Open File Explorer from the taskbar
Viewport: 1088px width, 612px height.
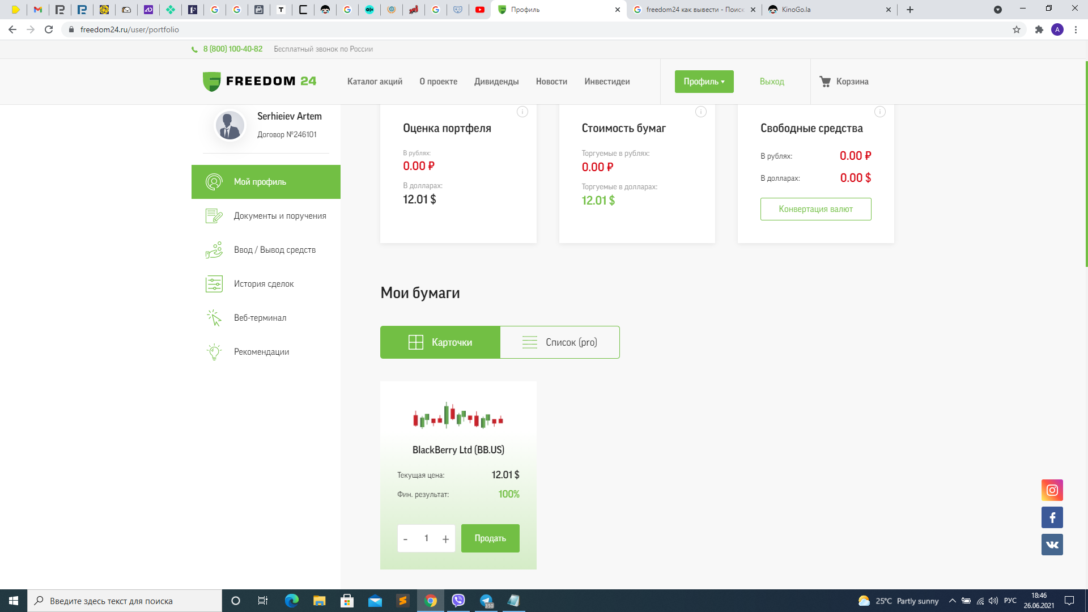tap(320, 601)
